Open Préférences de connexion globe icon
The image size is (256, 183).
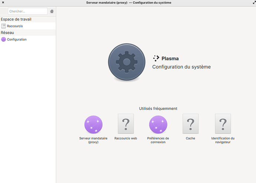[x=158, y=125]
